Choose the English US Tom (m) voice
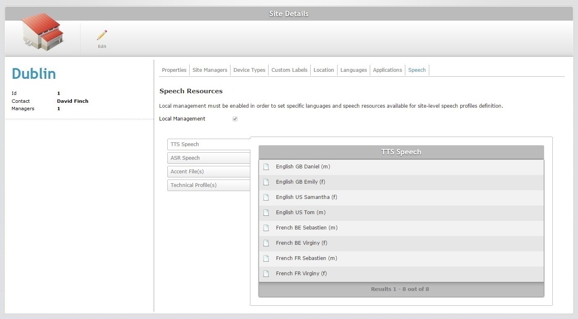The height and width of the screenshot is (319, 578). [x=401, y=213]
